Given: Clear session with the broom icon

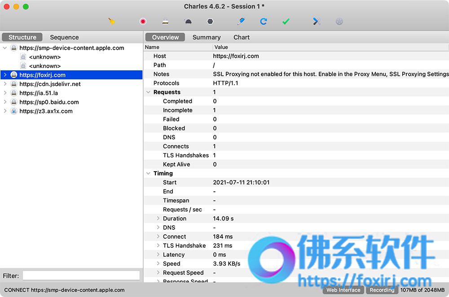Looking at the screenshot, I should (112, 22).
